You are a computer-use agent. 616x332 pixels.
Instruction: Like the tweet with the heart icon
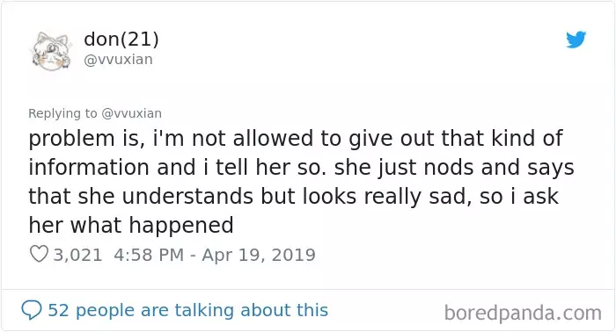[39, 254]
